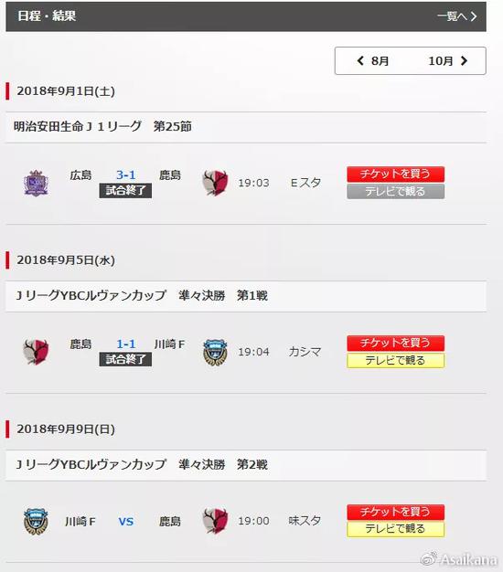
Task: Click Kawasaki Frontale crest in September 5 match
Action: pos(215,352)
